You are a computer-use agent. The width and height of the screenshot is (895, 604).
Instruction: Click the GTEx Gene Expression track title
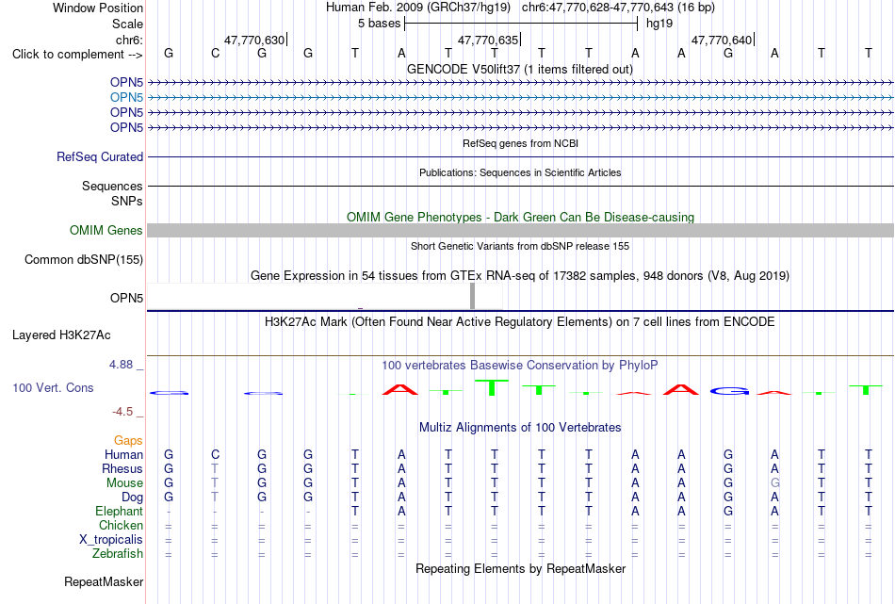coord(520,276)
